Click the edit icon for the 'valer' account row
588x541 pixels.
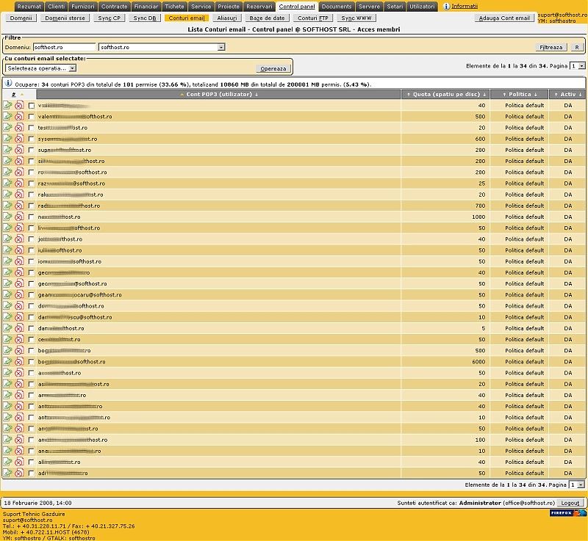click(x=7, y=117)
